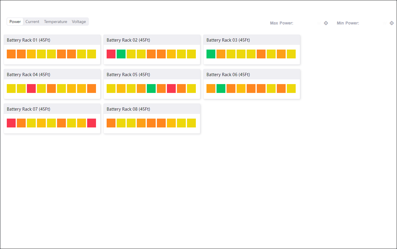Click the first red cell in Battery Rack 07
The width and height of the screenshot is (397, 249).
(11, 123)
